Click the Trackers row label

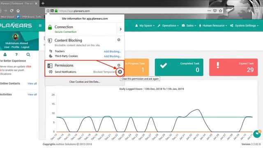[60, 51]
